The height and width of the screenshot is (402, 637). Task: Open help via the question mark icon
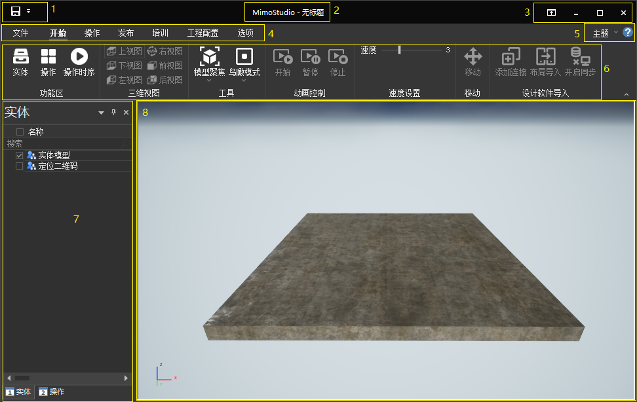[628, 33]
